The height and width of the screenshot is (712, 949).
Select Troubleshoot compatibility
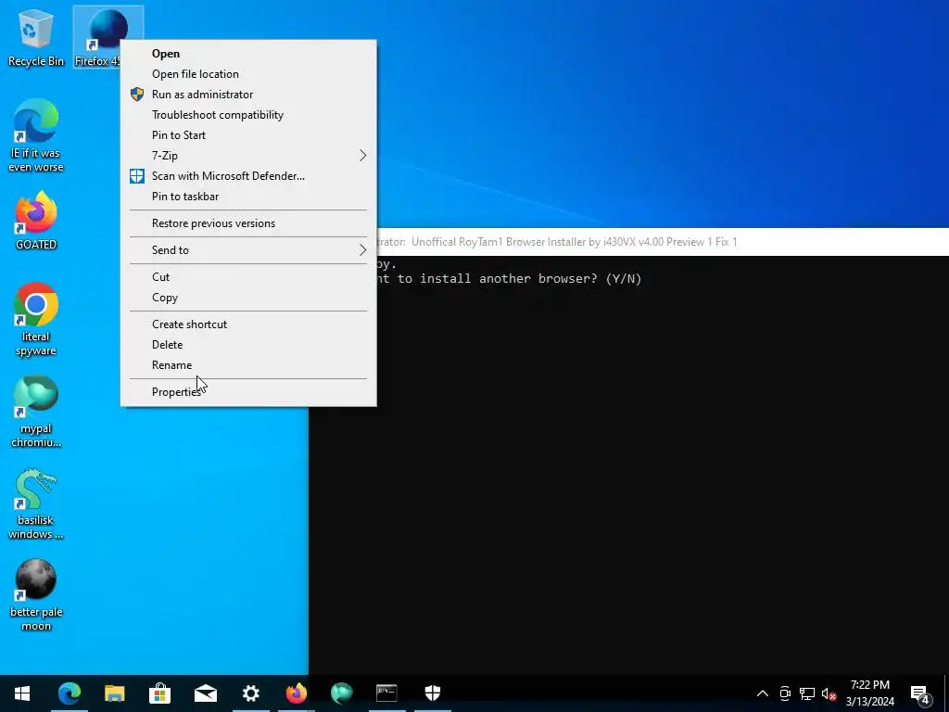click(248, 115)
